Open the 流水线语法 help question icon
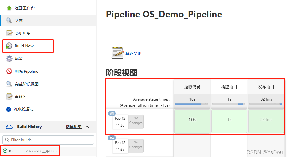This screenshot has width=287, height=157. click(x=9, y=109)
